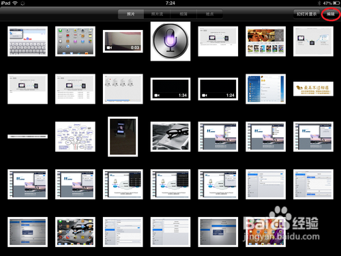Image resolution: width=341 pixels, height=256 pixels.
Task: Switch to the 照片 tab
Action: [131, 14]
